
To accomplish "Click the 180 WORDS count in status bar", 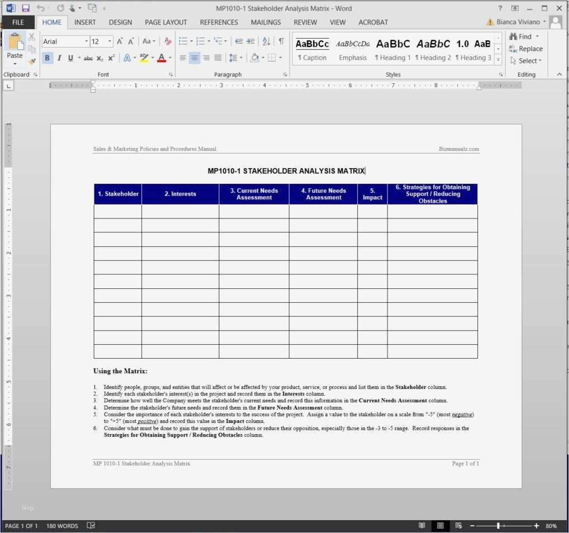I will click(62, 526).
